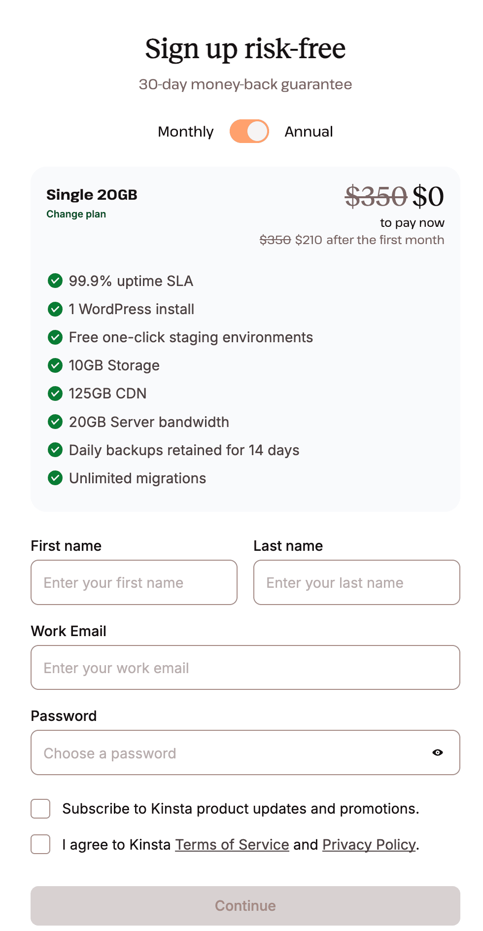Screen dimensions: 483x931
Task: Focus the First name input field
Action: point(134,582)
